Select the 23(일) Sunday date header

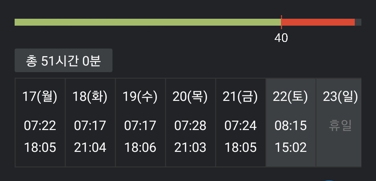340,97
